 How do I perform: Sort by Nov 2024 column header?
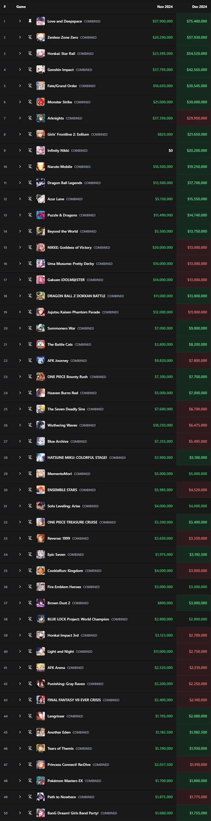(165, 7)
